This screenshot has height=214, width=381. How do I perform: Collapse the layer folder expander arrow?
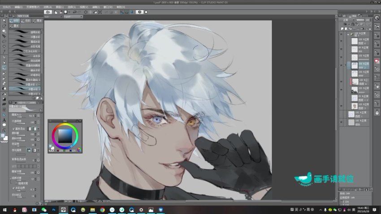coord(348,34)
